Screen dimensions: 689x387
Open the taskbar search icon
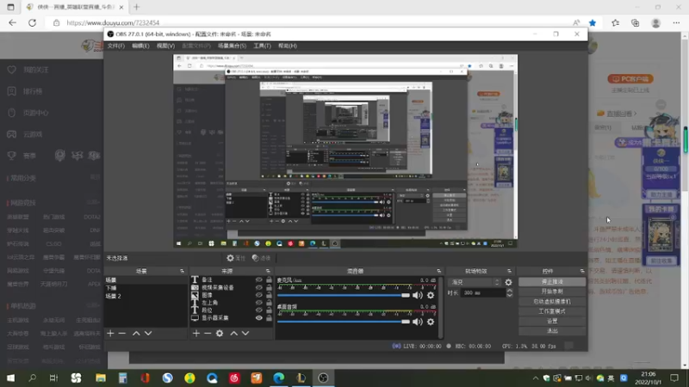pyautogui.click(x=32, y=378)
